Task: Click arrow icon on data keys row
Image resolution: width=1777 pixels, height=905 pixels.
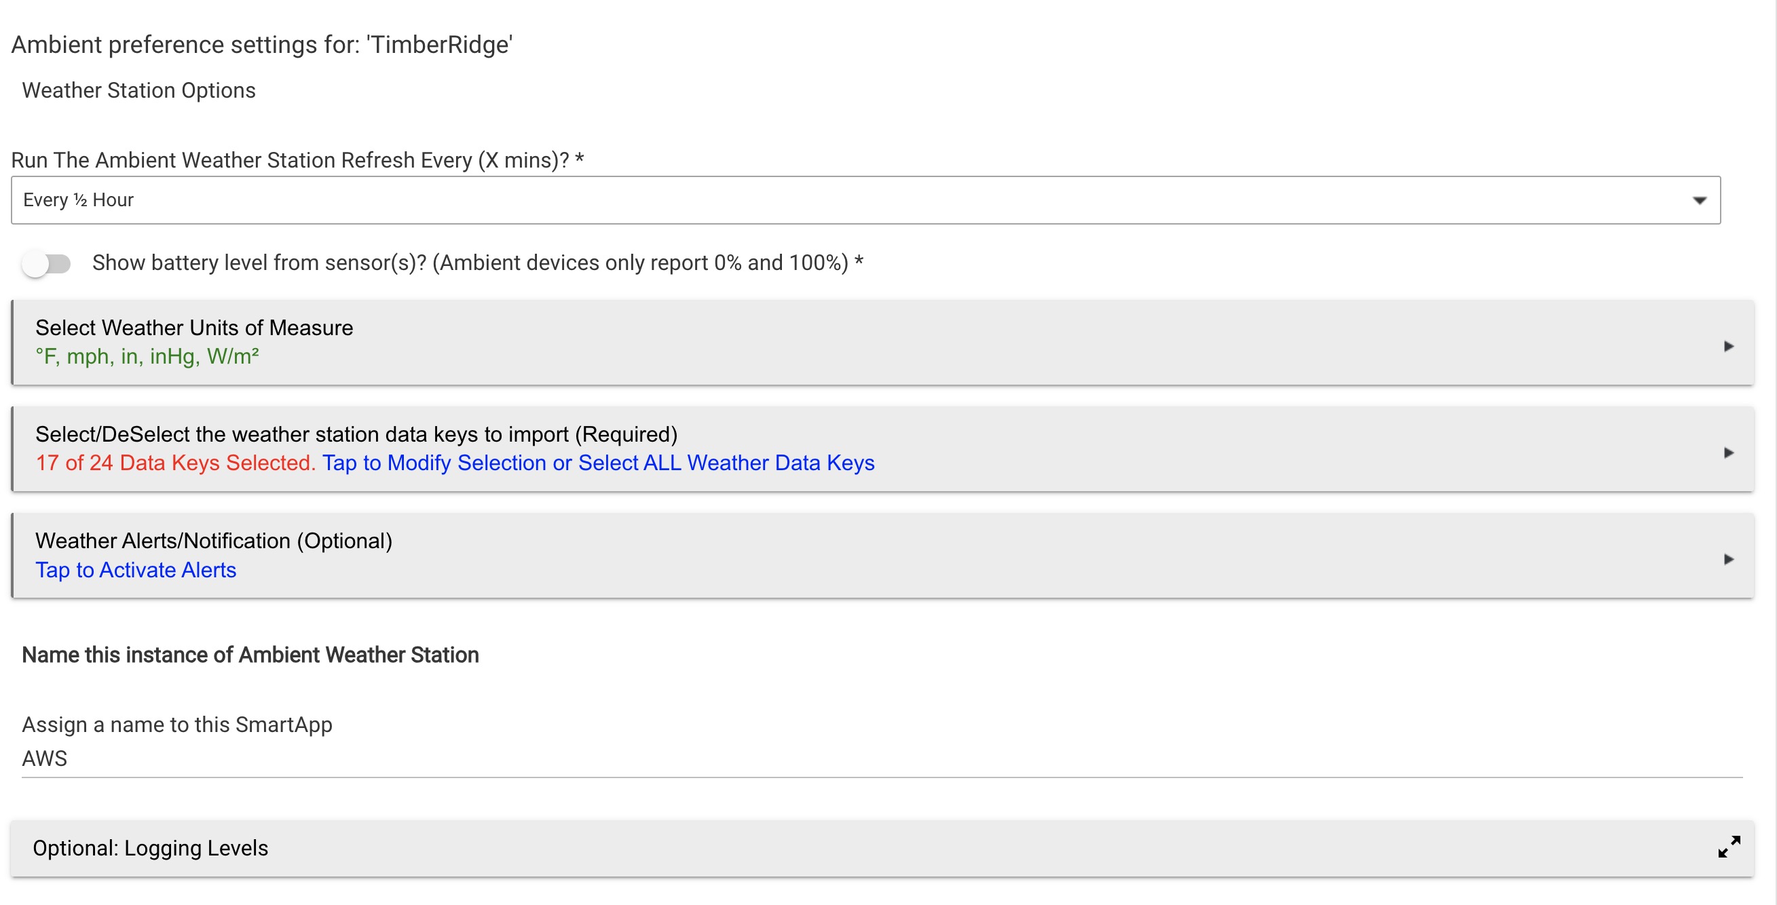Action: 1728,453
